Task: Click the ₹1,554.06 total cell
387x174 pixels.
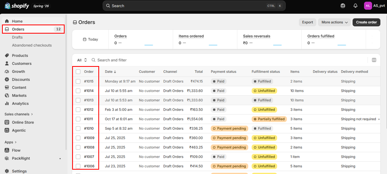Action: tap(195, 119)
